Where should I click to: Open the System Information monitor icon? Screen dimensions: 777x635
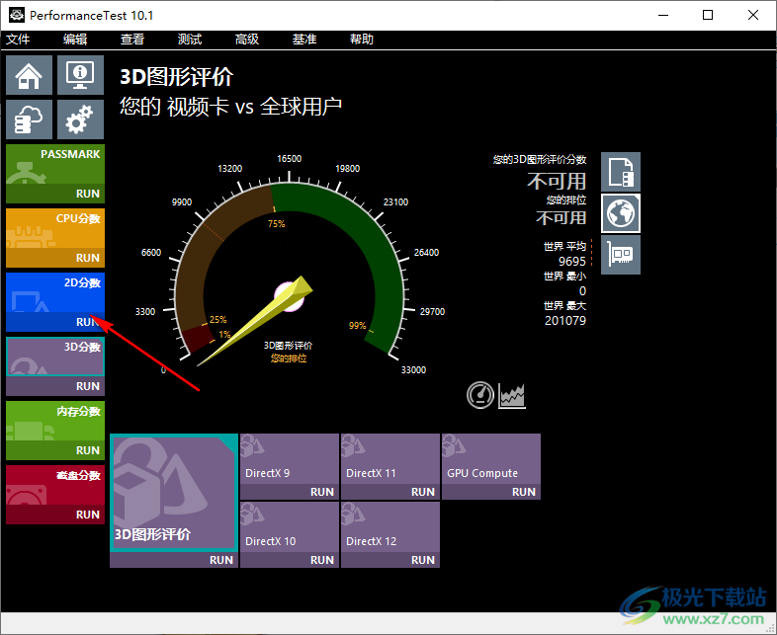click(80, 75)
